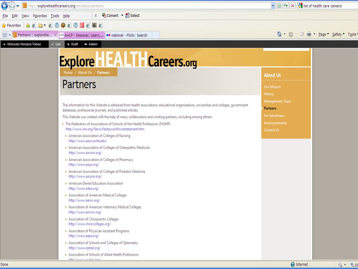Click the About Us breadcrumb link
The width and height of the screenshot is (358, 269).
click(85, 72)
